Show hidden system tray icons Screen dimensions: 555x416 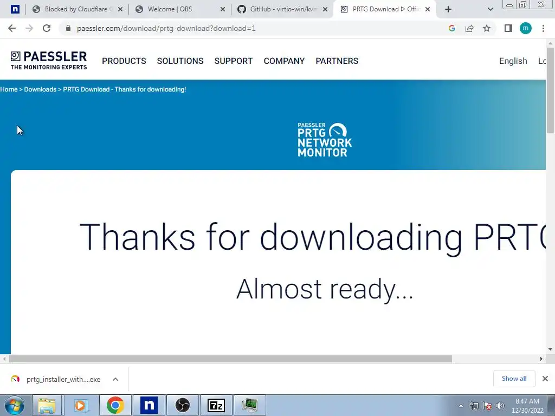(x=461, y=406)
